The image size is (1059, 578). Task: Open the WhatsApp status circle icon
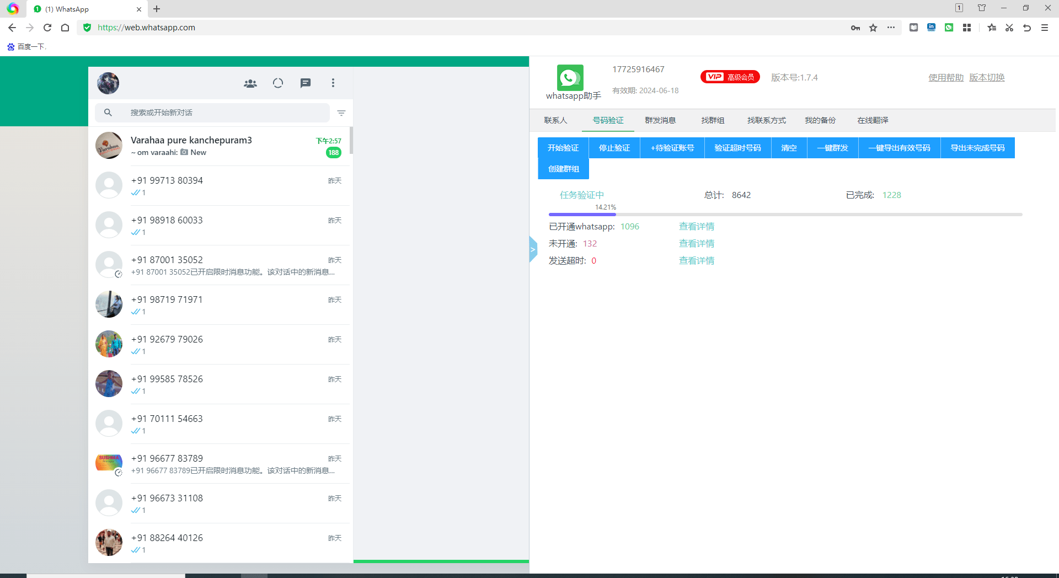tap(278, 83)
